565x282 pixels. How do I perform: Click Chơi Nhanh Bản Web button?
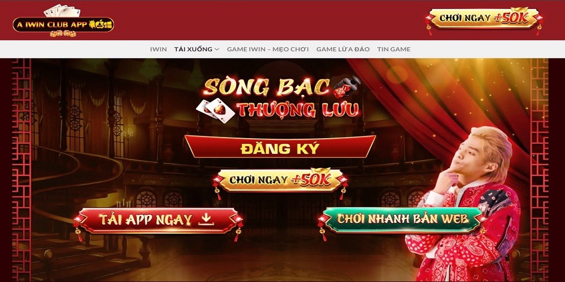pyautogui.click(x=402, y=219)
